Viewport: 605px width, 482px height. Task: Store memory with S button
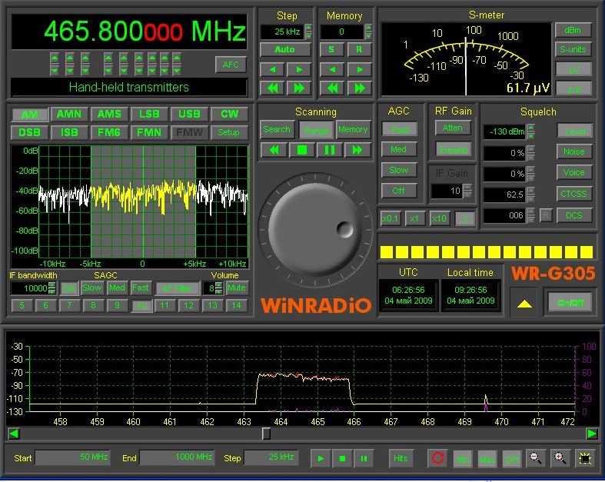[x=331, y=49]
